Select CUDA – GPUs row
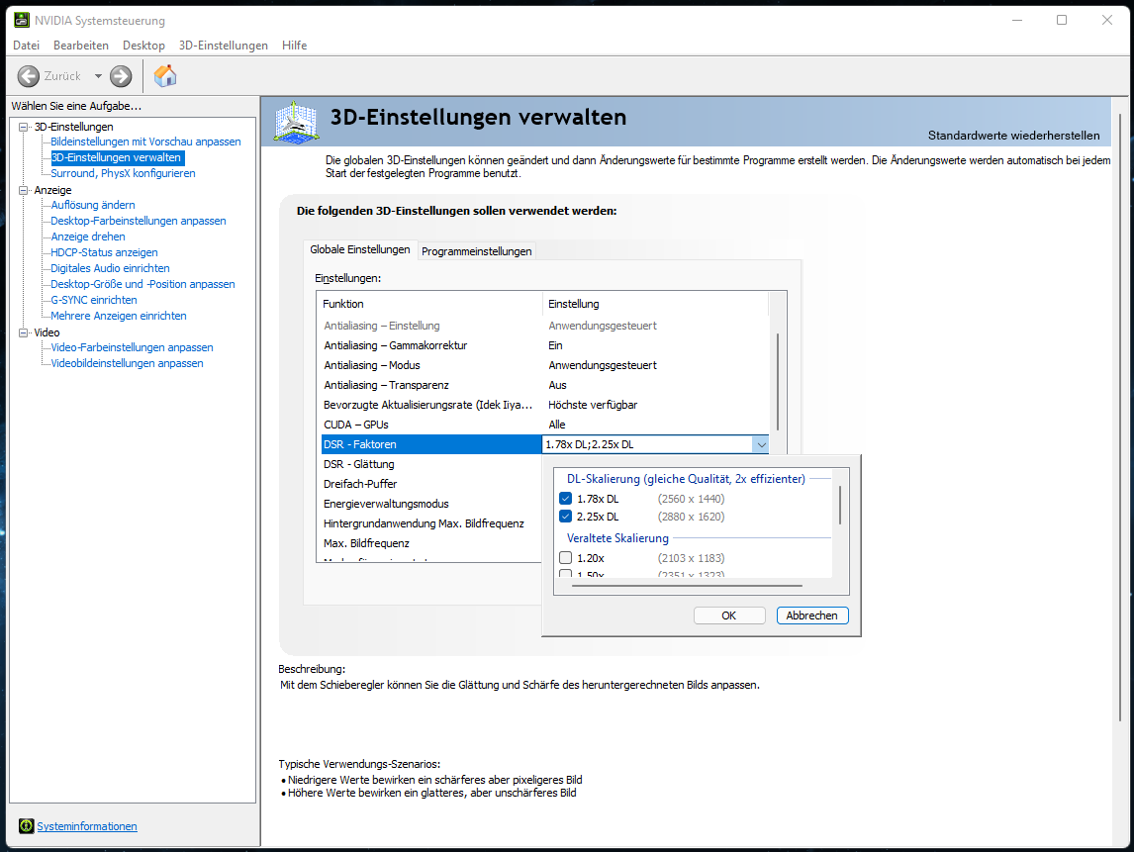Screen dimensions: 1134x852 click(x=544, y=425)
